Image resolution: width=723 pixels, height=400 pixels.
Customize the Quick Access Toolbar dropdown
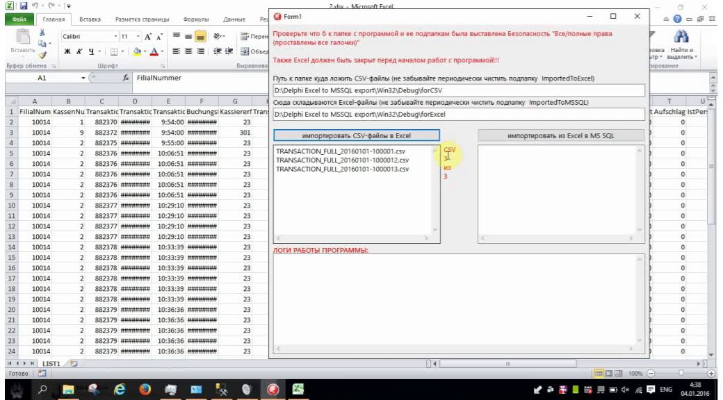pyautogui.click(x=69, y=6)
